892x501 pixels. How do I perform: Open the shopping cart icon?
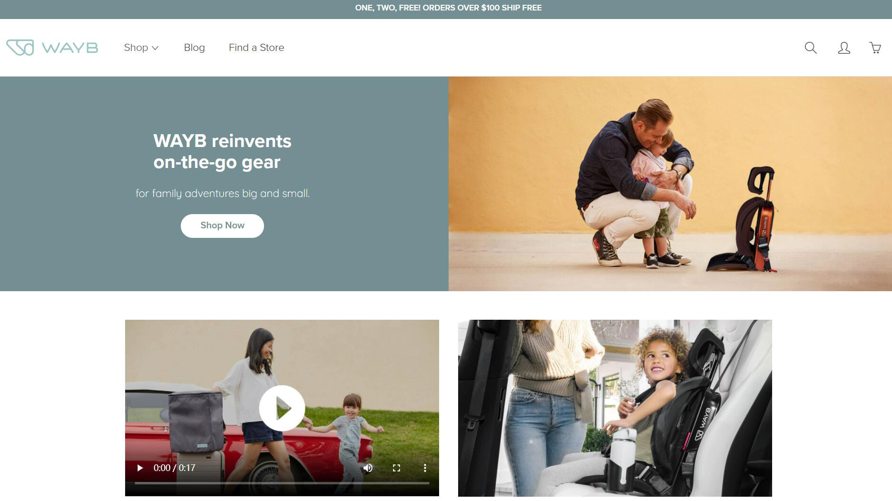tap(875, 48)
